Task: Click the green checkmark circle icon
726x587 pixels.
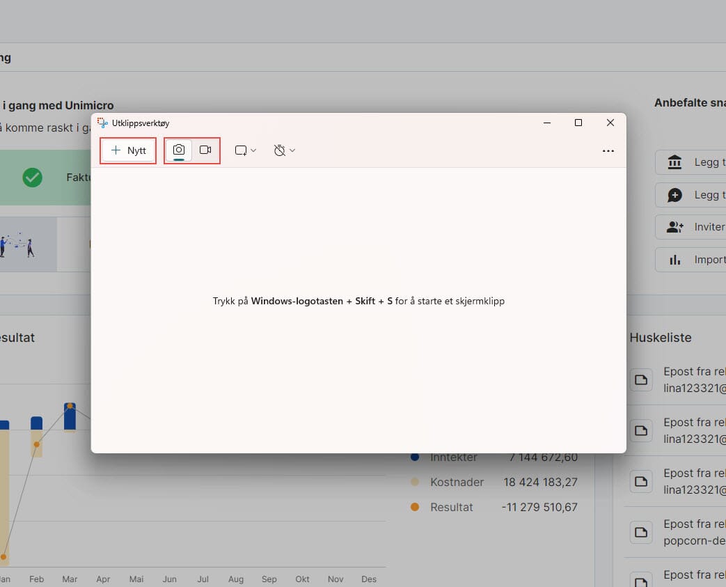Action: click(32, 178)
